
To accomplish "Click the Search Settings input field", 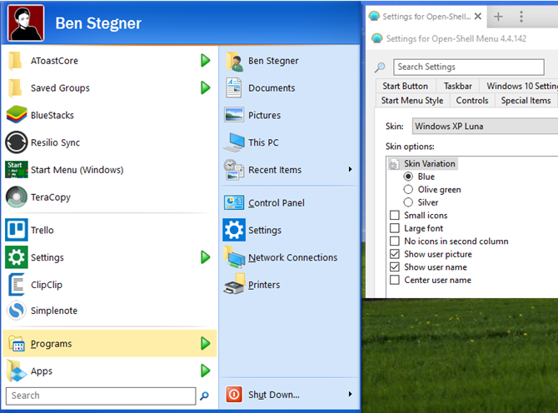I will [469, 67].
